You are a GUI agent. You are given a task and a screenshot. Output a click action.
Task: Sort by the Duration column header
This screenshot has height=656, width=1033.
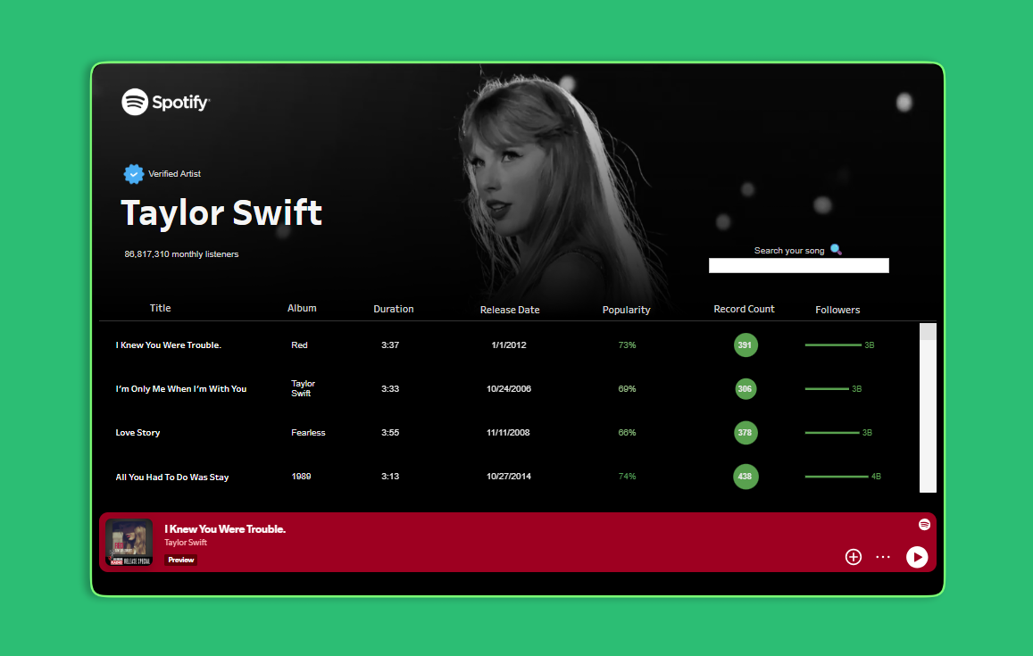point(393,309)
